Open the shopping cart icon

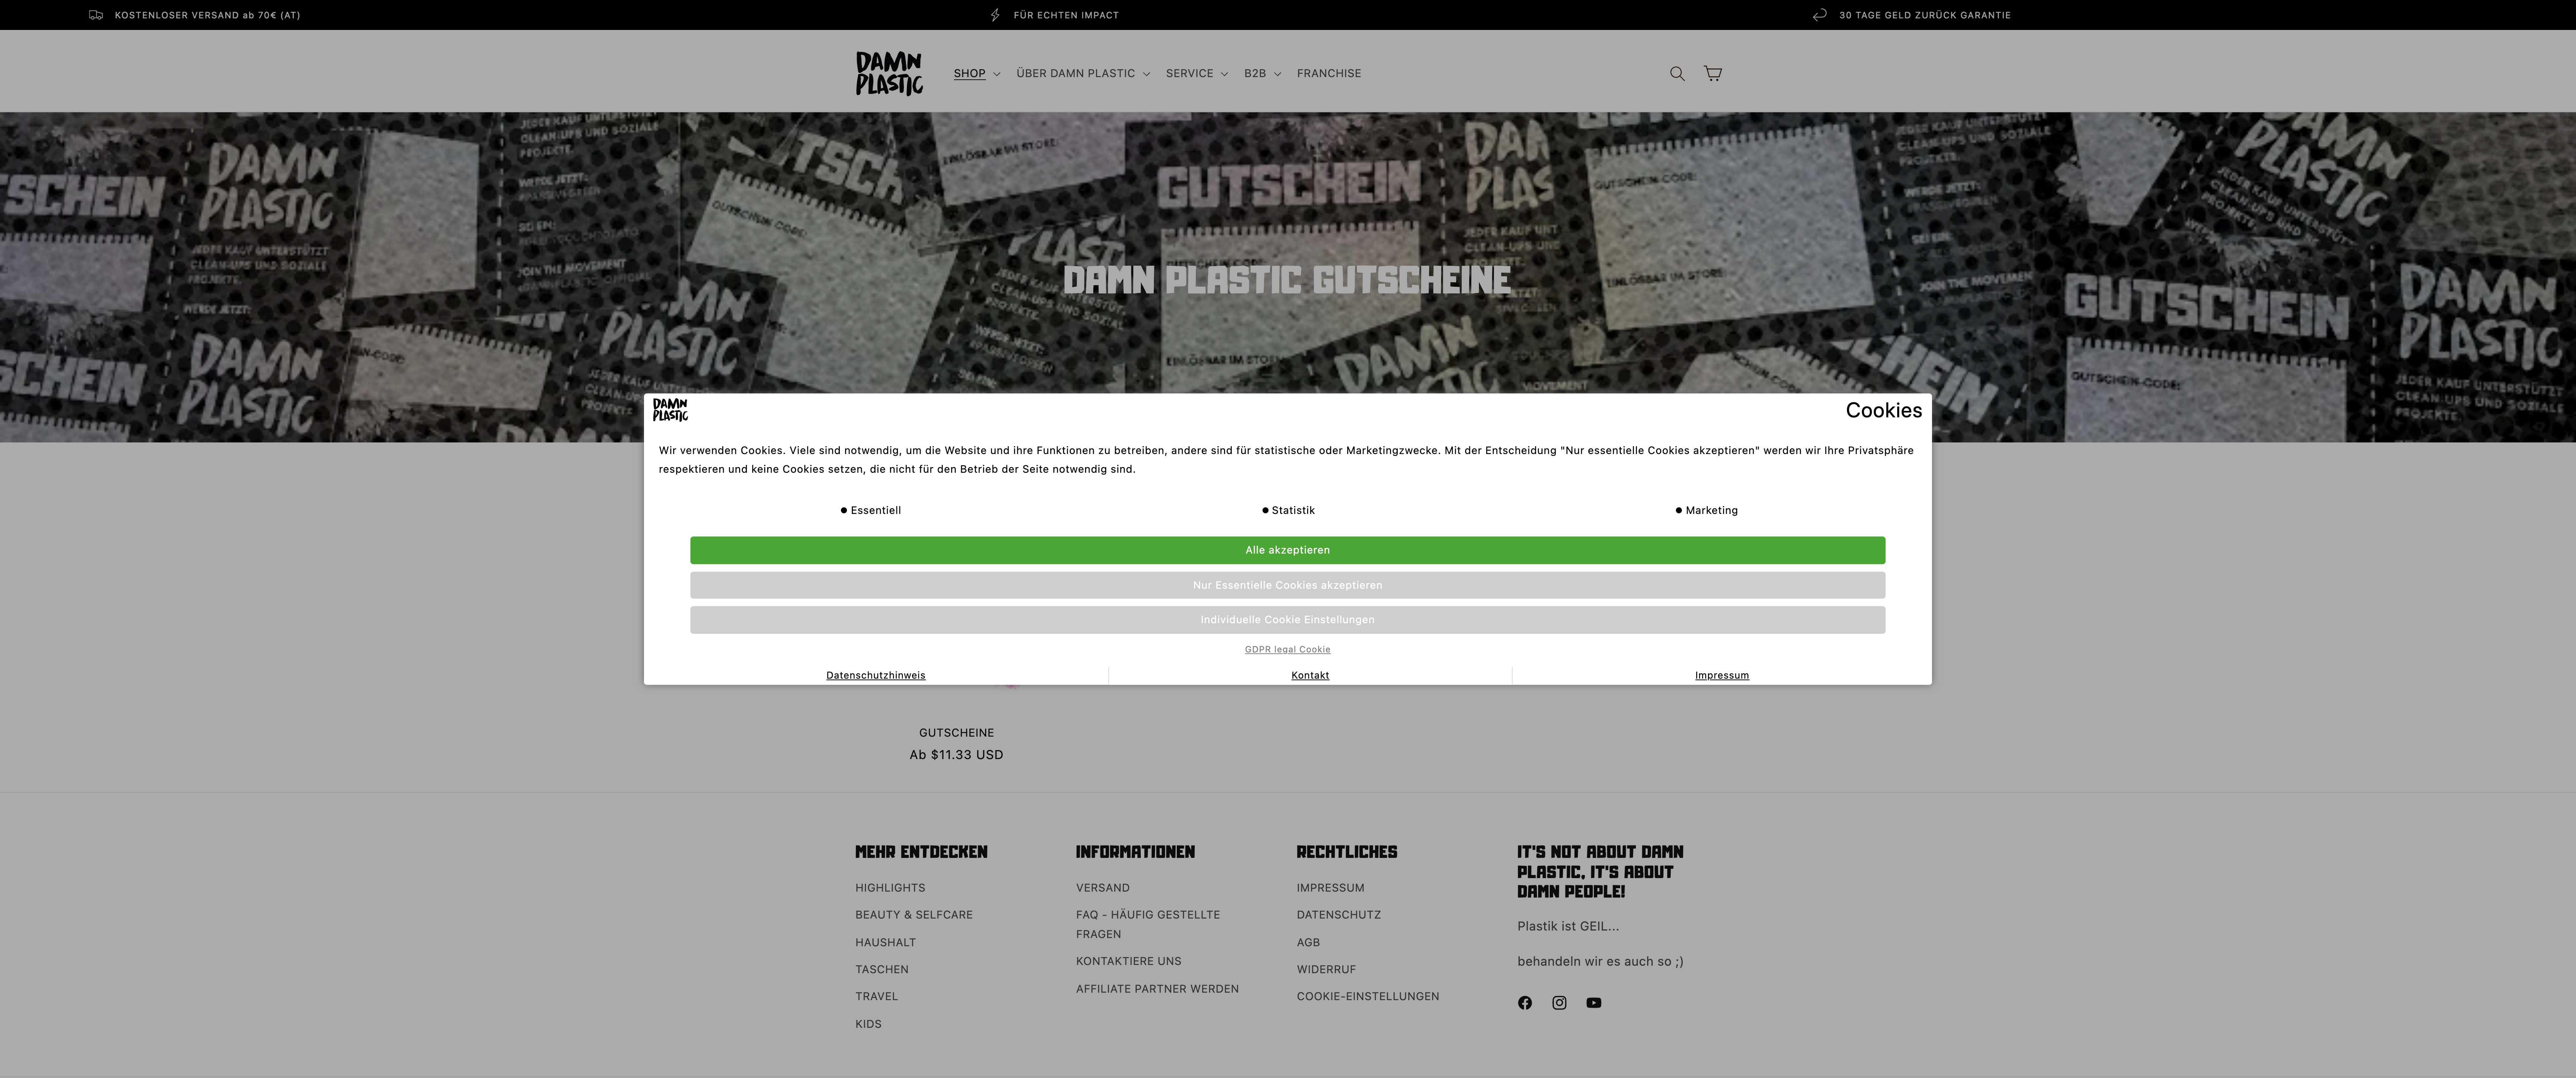(1712, 73)
